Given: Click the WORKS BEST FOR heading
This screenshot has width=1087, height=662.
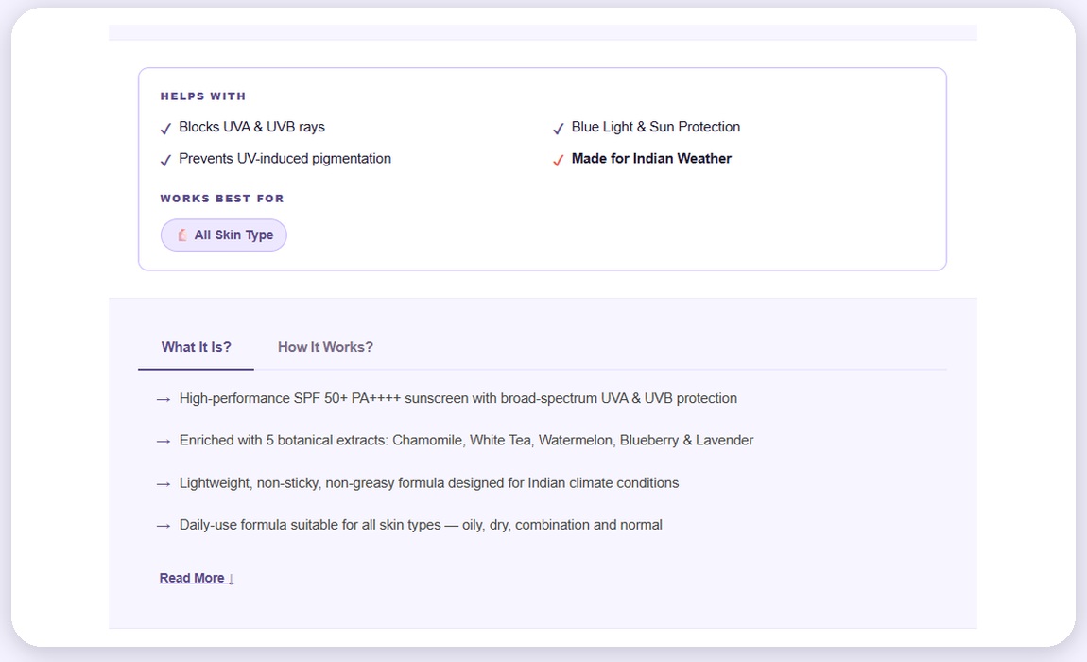Looking at the screenshot, I should click(x=222, y=199).
